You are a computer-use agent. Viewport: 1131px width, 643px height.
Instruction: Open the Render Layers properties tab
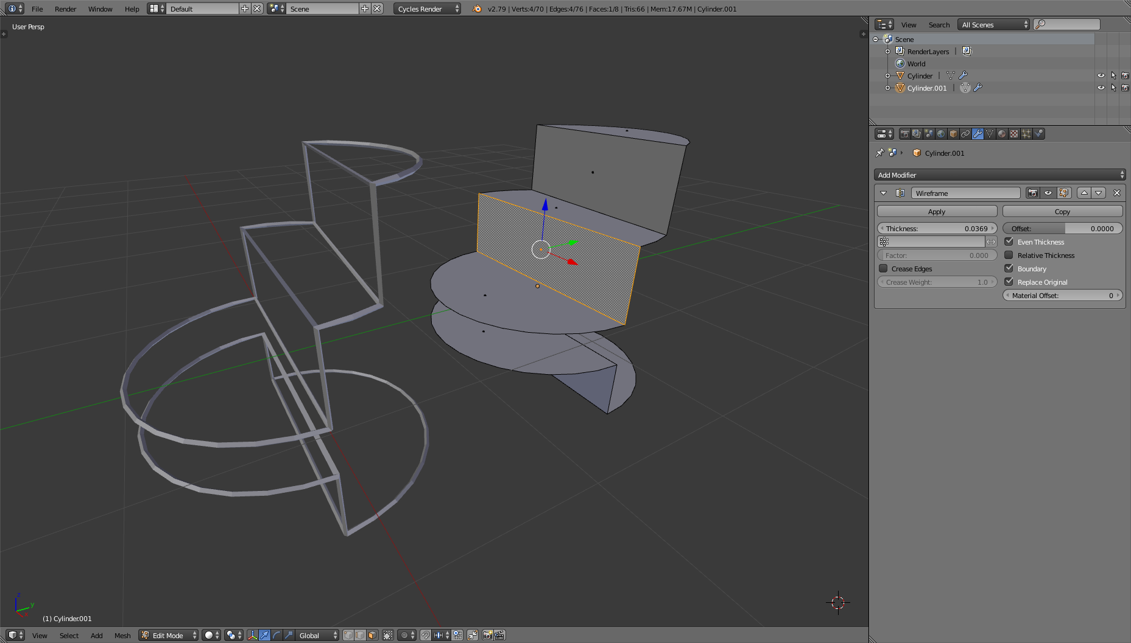tap(917, 134)
